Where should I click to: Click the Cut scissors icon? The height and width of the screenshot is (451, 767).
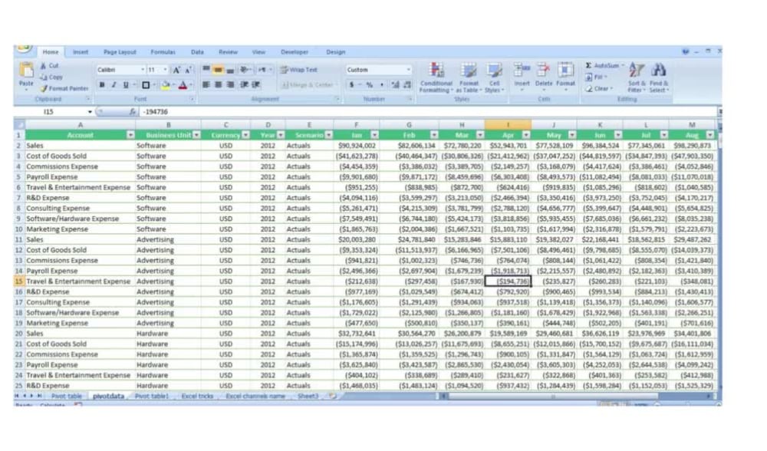(44, 65)
